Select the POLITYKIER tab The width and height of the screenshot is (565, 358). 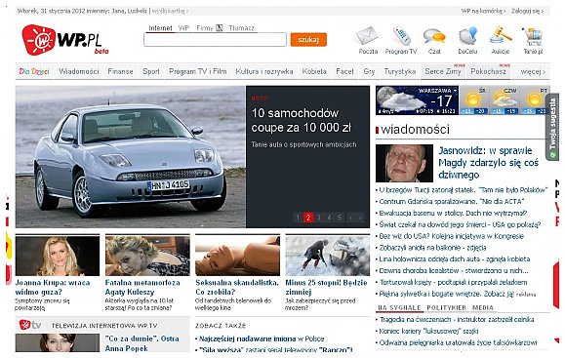pyautogui.click(x=447, y=307)
